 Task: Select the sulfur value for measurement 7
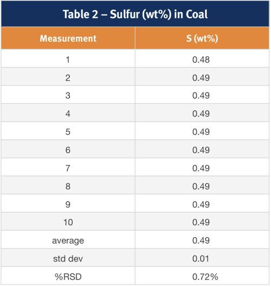(201, 168)
